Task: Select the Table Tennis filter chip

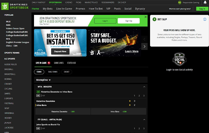Action: coord(53,72)
